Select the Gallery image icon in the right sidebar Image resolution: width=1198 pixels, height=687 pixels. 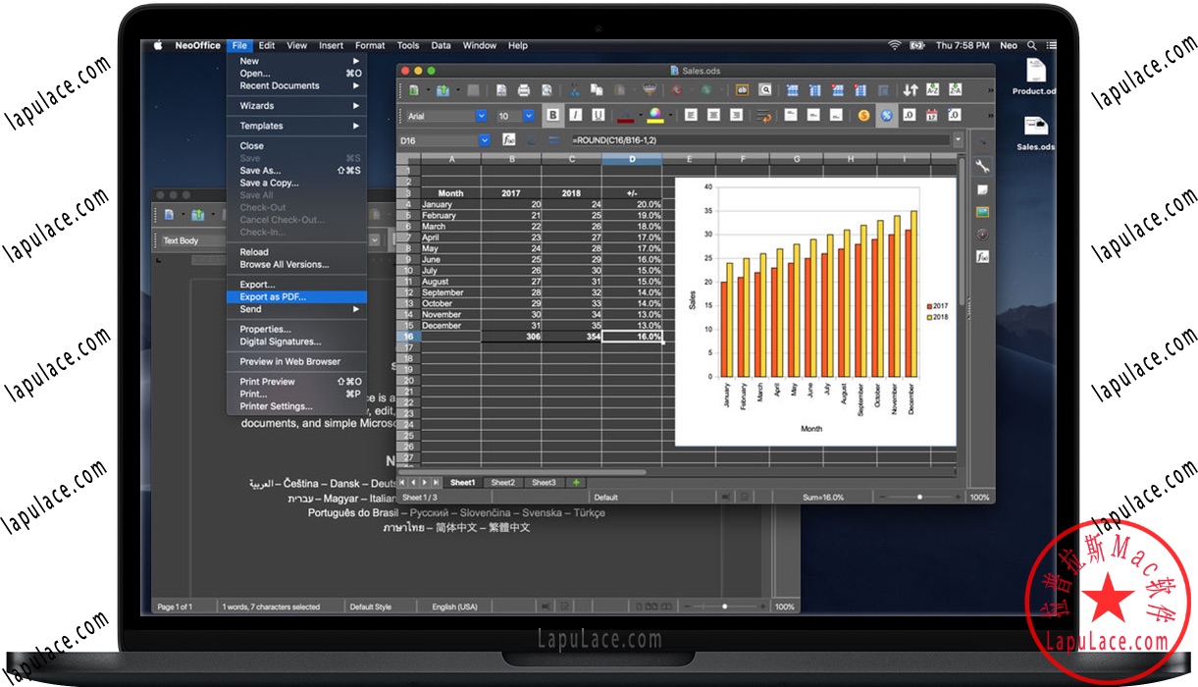pyautogui.click(x=982, y=211)
